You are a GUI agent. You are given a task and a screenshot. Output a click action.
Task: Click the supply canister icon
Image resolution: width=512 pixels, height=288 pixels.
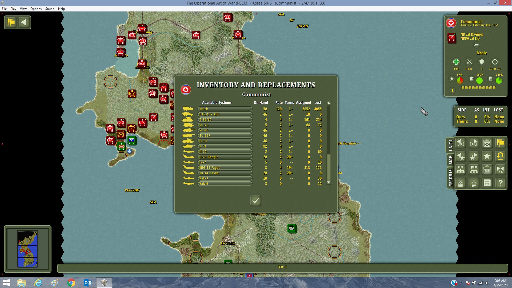point(491,79)
